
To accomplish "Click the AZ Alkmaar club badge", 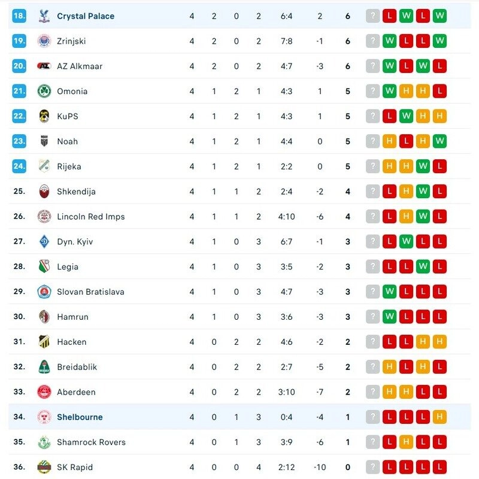I will tap(45, 66).
